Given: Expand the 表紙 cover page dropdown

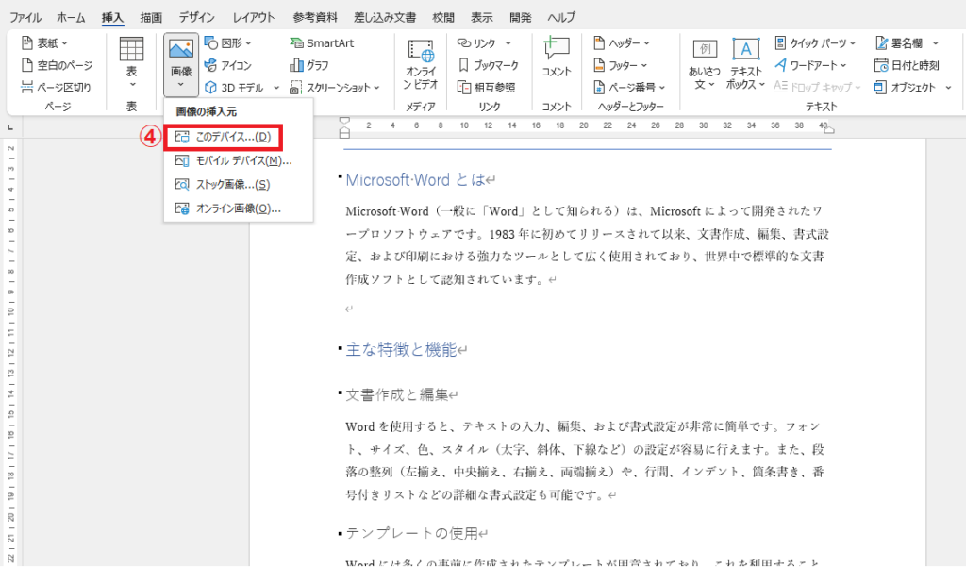Looking at the screenshot, I should 44,43.
